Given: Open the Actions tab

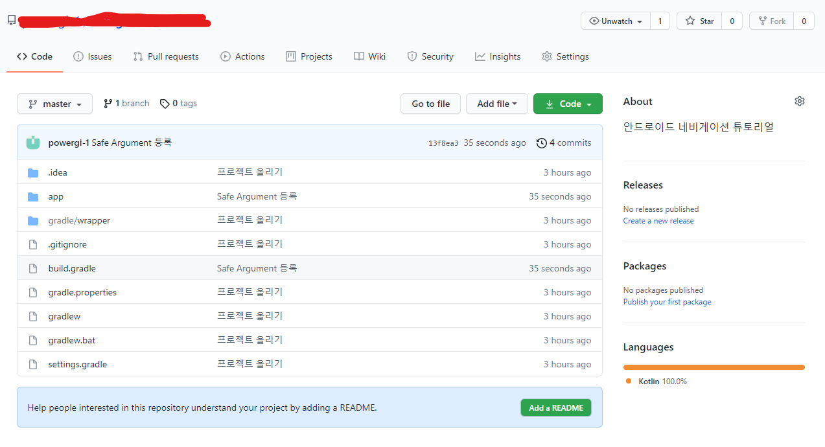Looking at the screenshot, I should (242, 56).
